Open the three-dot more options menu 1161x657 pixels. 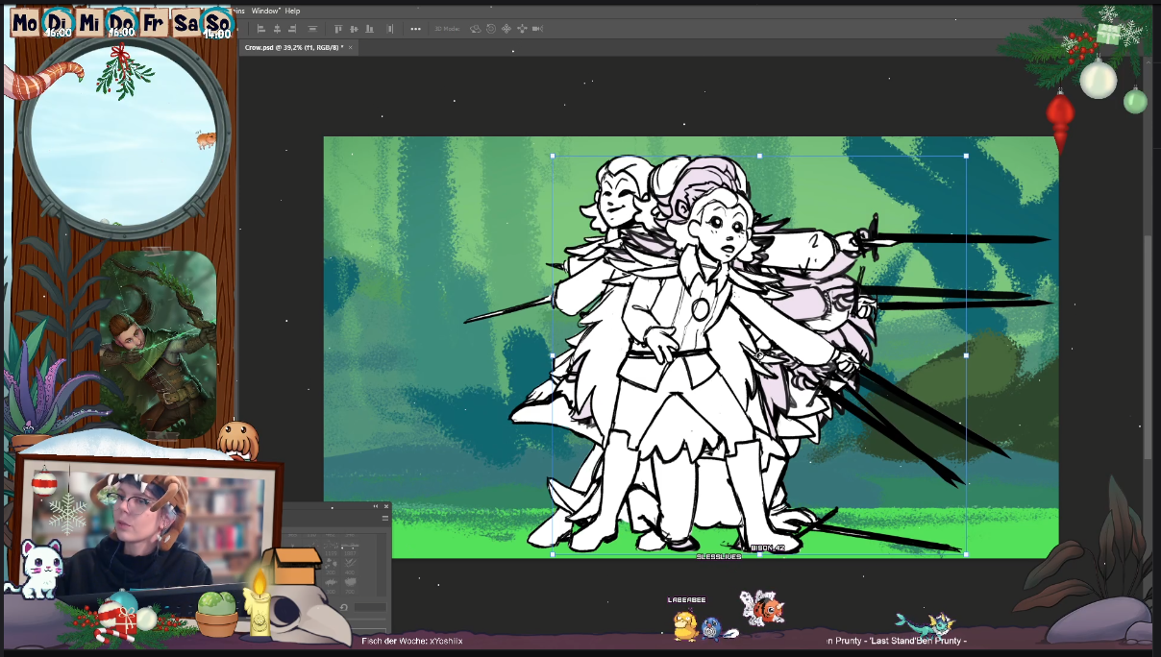point(415,29)
